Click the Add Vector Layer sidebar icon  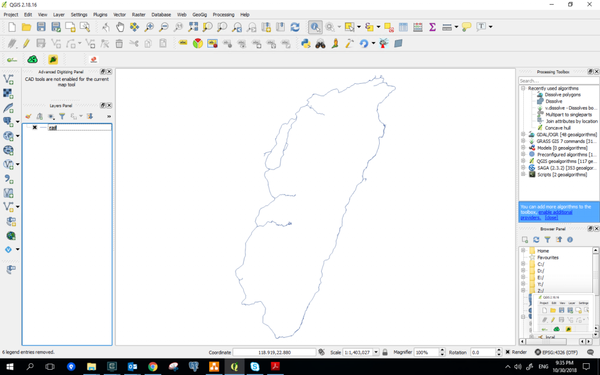click(x=8, y=79)
